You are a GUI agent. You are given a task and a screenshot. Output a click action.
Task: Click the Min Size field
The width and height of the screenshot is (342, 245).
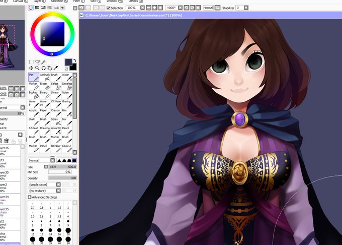click(60, 172)
